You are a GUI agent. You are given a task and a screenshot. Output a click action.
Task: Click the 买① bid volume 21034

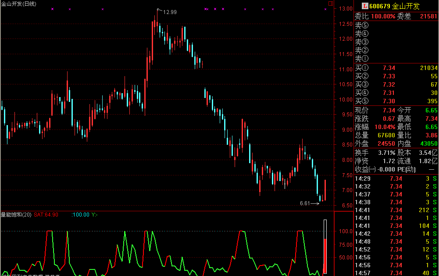(428, 68)
